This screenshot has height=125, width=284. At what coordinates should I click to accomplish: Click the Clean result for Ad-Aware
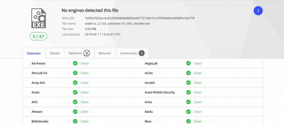tap(85, 63)
